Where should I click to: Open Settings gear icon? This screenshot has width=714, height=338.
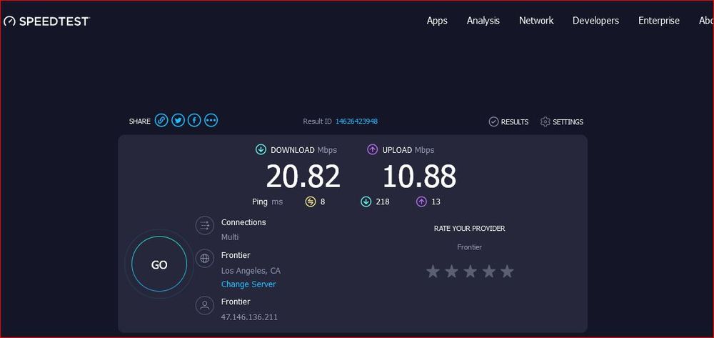[545, 122]
